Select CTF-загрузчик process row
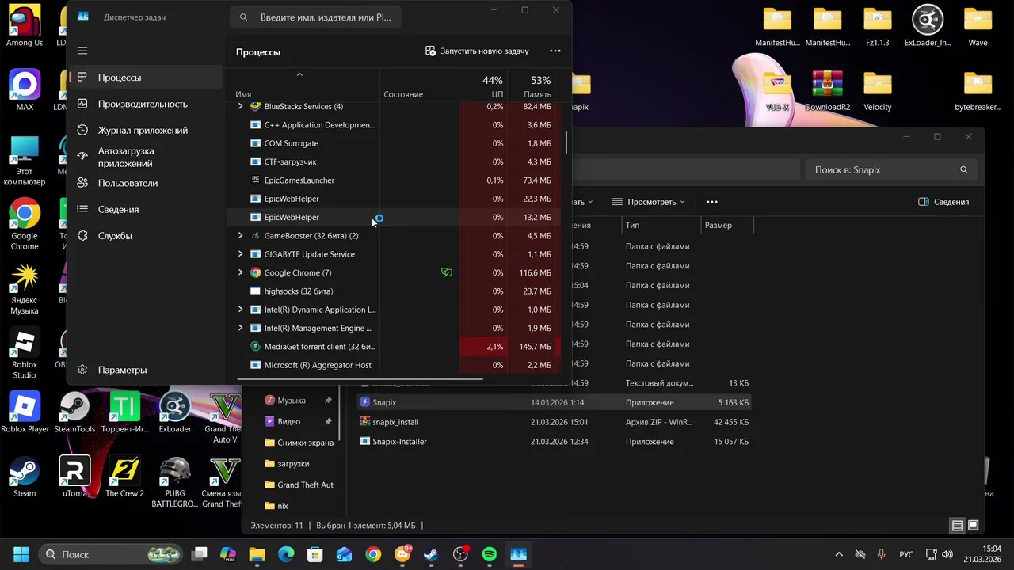 [x=395, y=161]
